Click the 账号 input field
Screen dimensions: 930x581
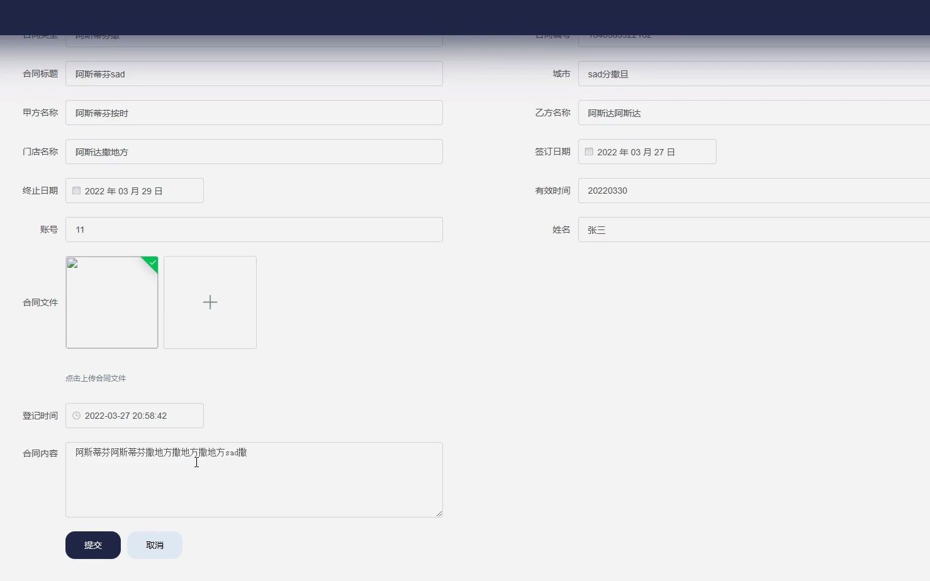[254, 230]
